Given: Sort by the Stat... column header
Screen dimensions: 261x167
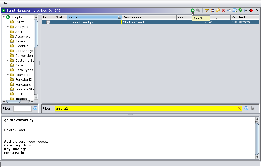Looking at the screenshot, I should (61, 17).
